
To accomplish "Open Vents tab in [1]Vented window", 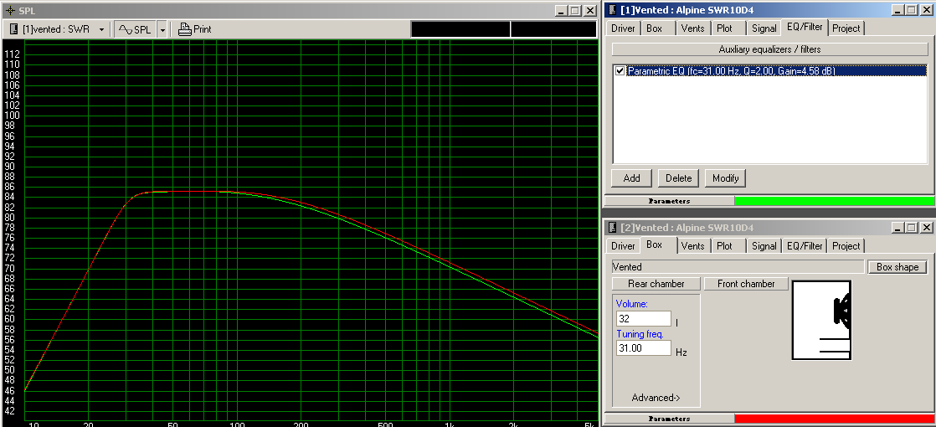I will [x=692, y=28].
